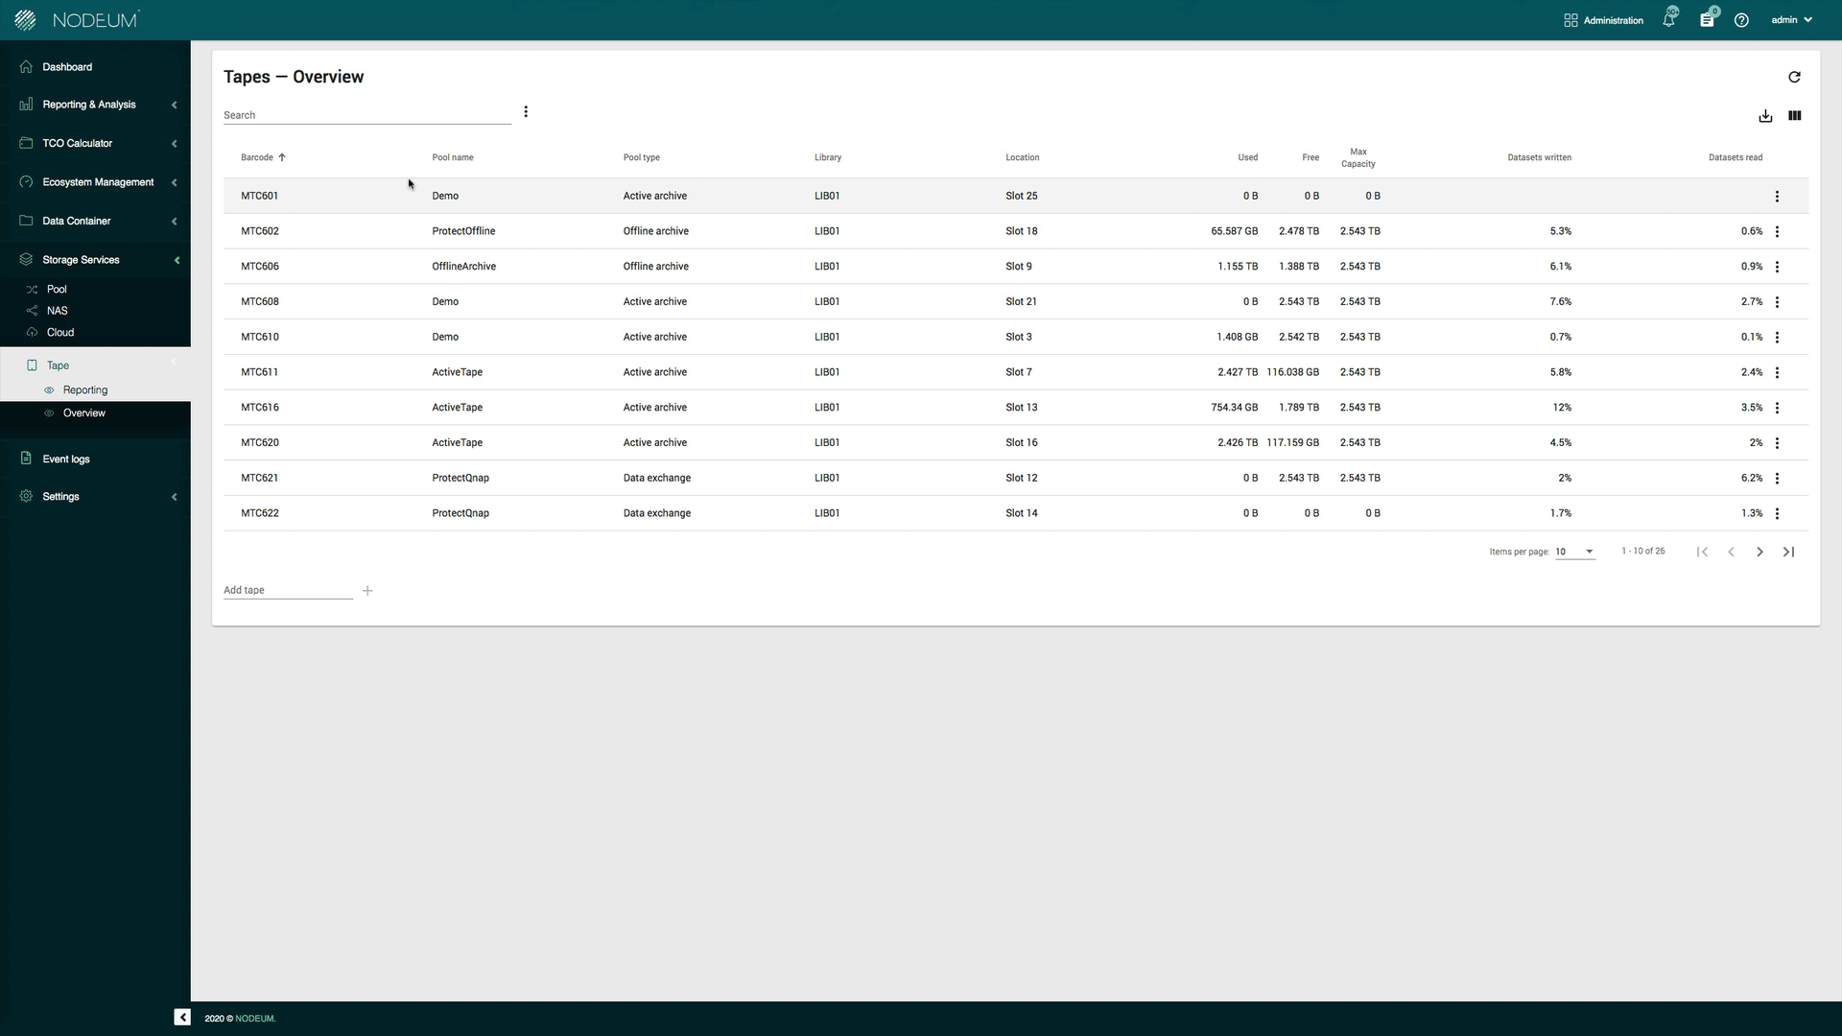The width and height of the screenshot is (1842, 1036).
Task: Open the items per page dropdown
Action: [x=1574, y=553]
